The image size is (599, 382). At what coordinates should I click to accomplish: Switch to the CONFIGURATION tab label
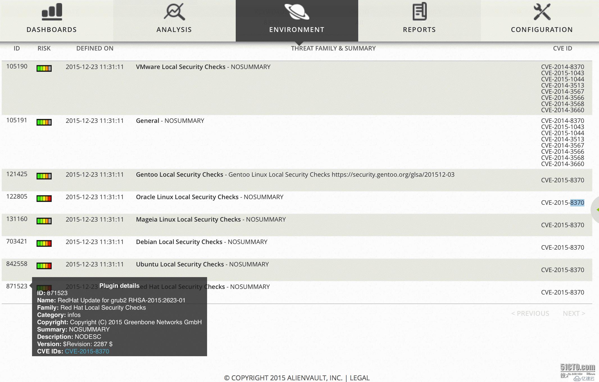[x=542, y=30]
